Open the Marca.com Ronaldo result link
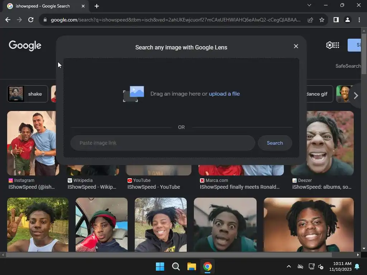 (240, 187)
